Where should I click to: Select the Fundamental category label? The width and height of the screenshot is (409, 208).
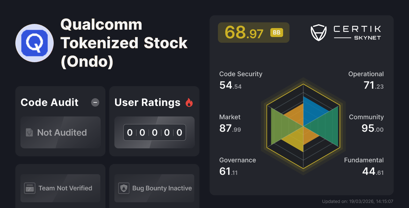pyautogui.click(x=364, y=160)
